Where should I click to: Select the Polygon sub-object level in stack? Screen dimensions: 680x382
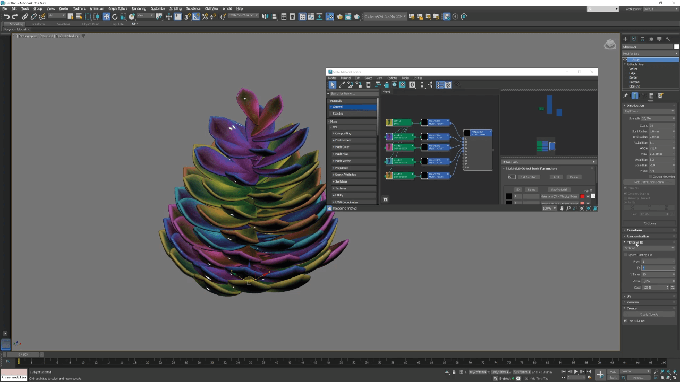click(x=634, y=82)
